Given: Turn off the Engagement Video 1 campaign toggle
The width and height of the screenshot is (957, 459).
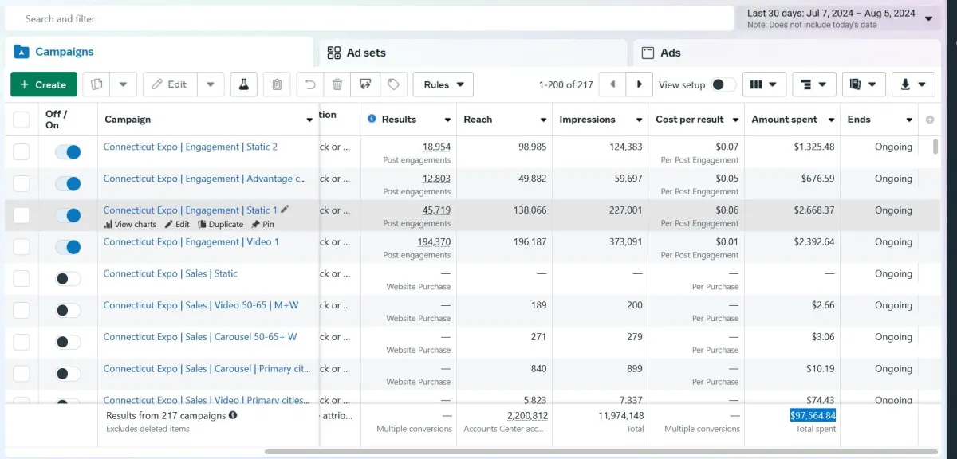Looking at the screenshot, I should (68, 247).
